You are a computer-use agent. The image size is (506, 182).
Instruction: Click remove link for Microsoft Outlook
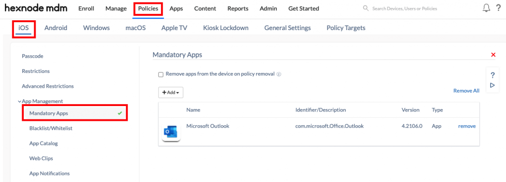coord(467,126)
